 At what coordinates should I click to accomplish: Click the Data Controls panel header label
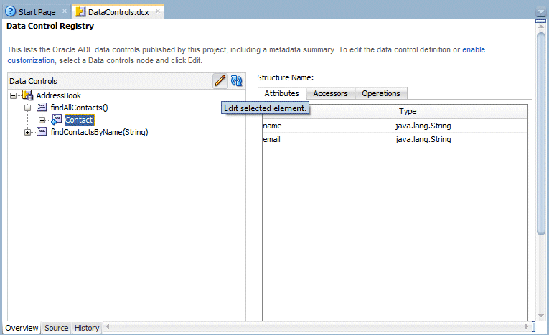pyautogui.click(x=33, y=81)
